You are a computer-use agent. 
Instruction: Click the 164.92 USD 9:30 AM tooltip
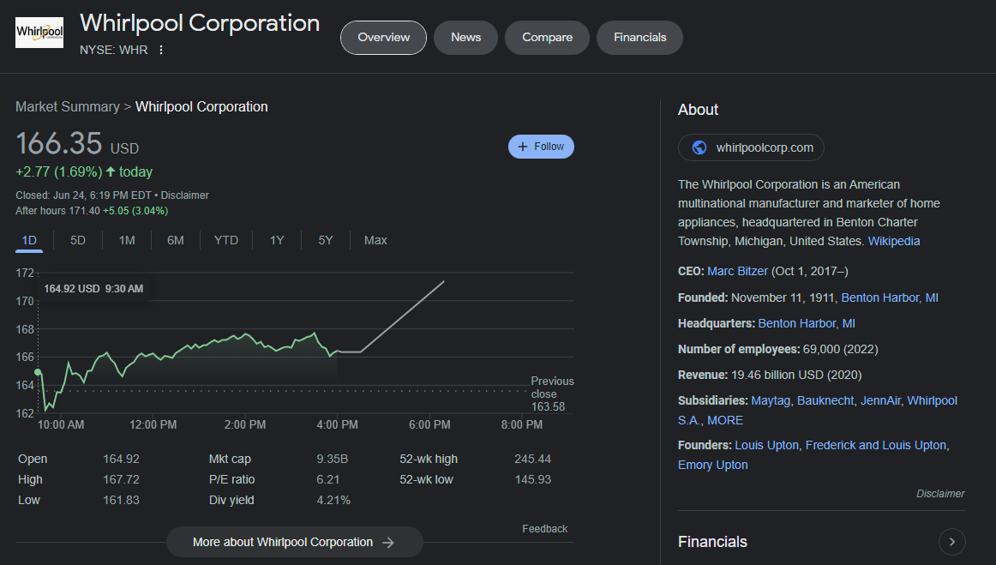click(x=93, y=289)
